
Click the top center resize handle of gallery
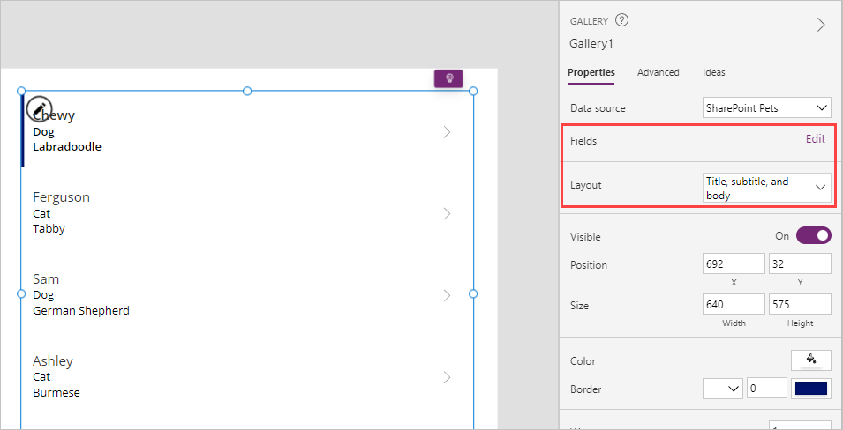(x=247, y=92)
